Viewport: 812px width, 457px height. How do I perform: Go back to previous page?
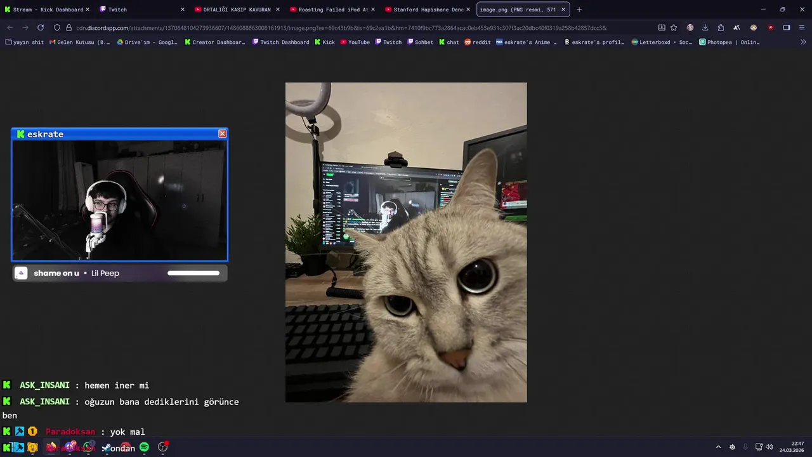point(10,28)
